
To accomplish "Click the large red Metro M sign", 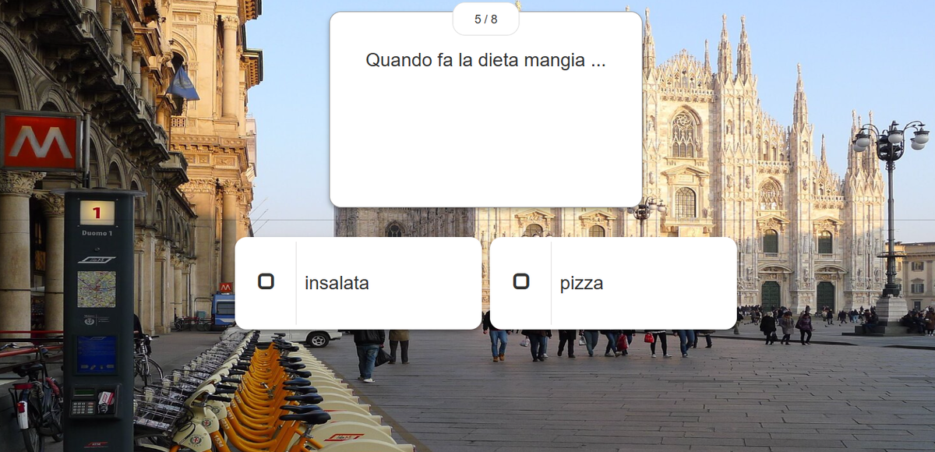I will (x=40, y=142).
